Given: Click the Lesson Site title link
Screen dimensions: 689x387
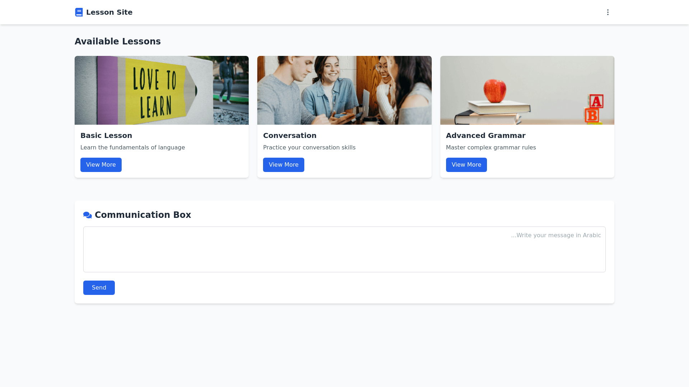Looking at the screenshot, I should point(109,12).
